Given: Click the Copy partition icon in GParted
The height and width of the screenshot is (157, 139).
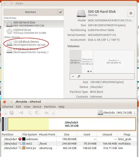Looking at the screenshot, I should pyautogui.click(x=30, y=113).
